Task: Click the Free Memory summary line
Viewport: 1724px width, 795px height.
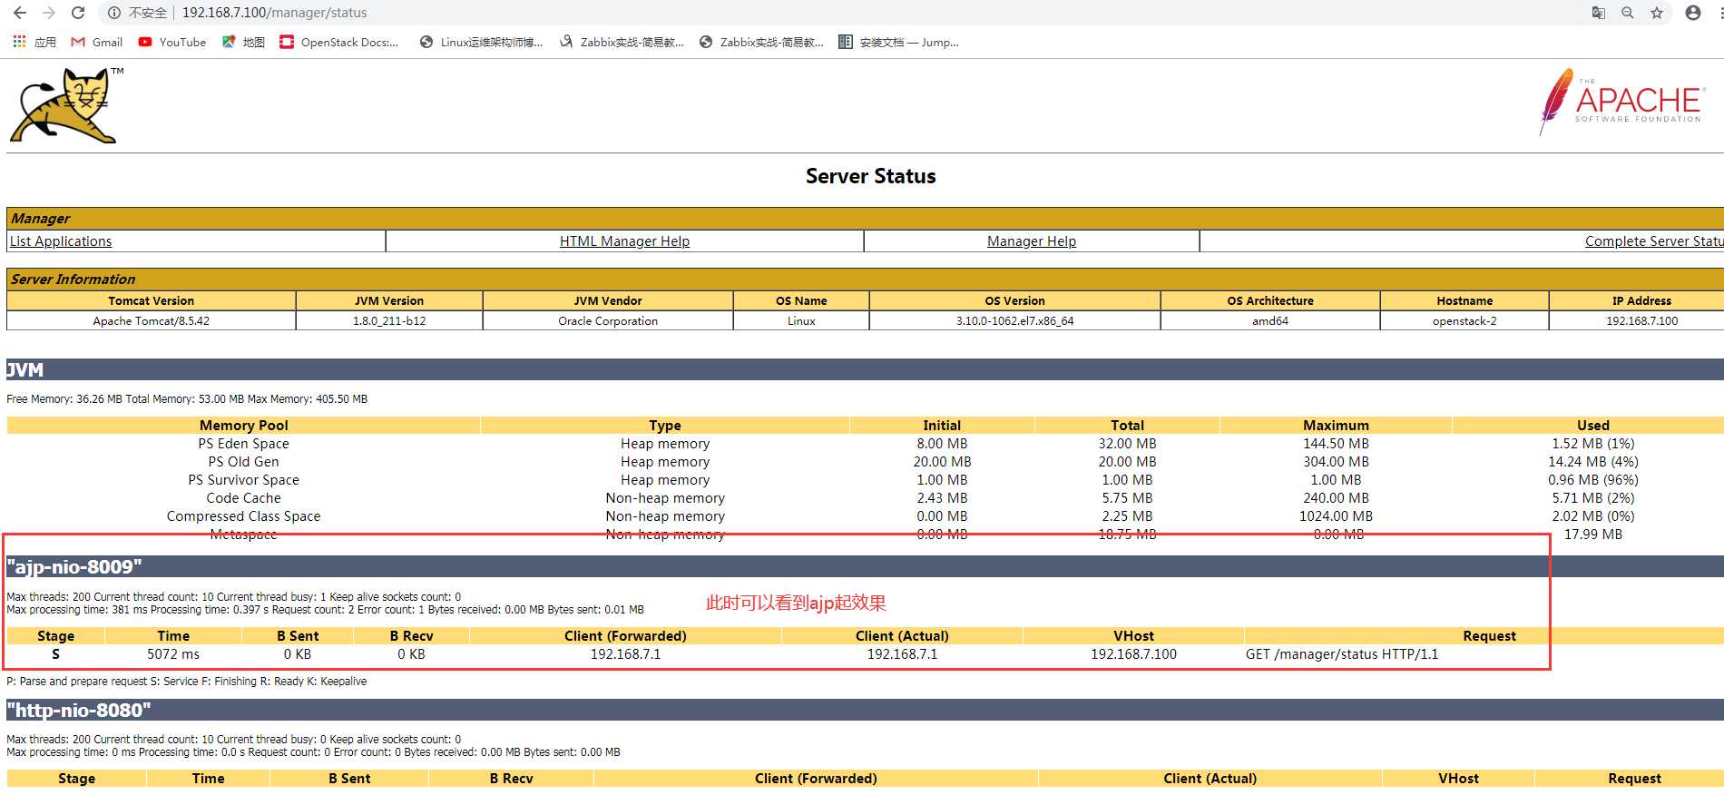Action: coord(187,399)
